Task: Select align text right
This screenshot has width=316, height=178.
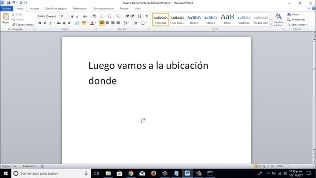Action: [113, 23]
